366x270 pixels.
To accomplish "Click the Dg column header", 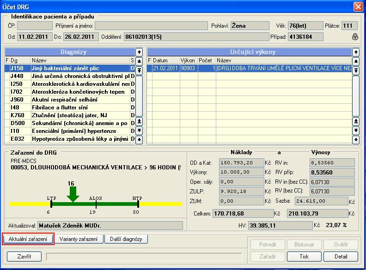I will [20, 60].
